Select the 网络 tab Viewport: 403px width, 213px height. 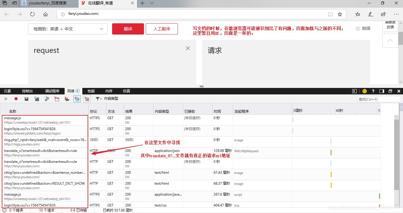coord(73,91)
